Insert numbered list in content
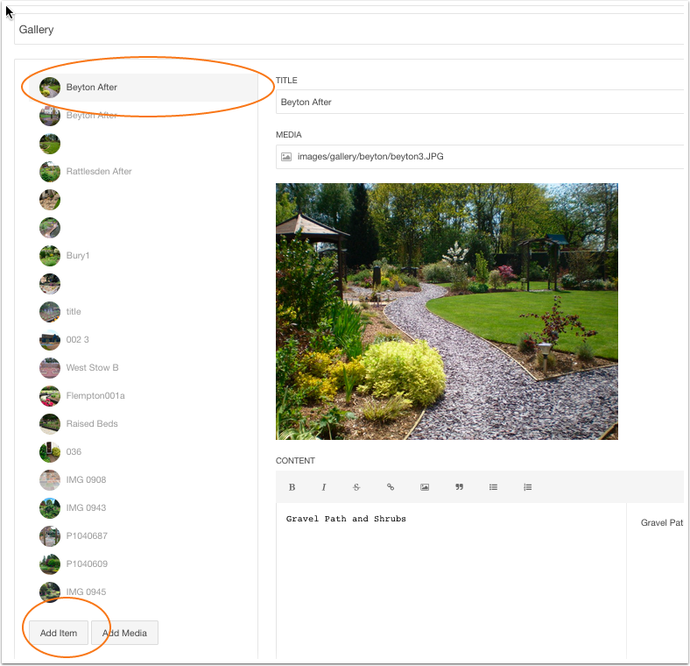The image size is (690, 666). (528, 486)
